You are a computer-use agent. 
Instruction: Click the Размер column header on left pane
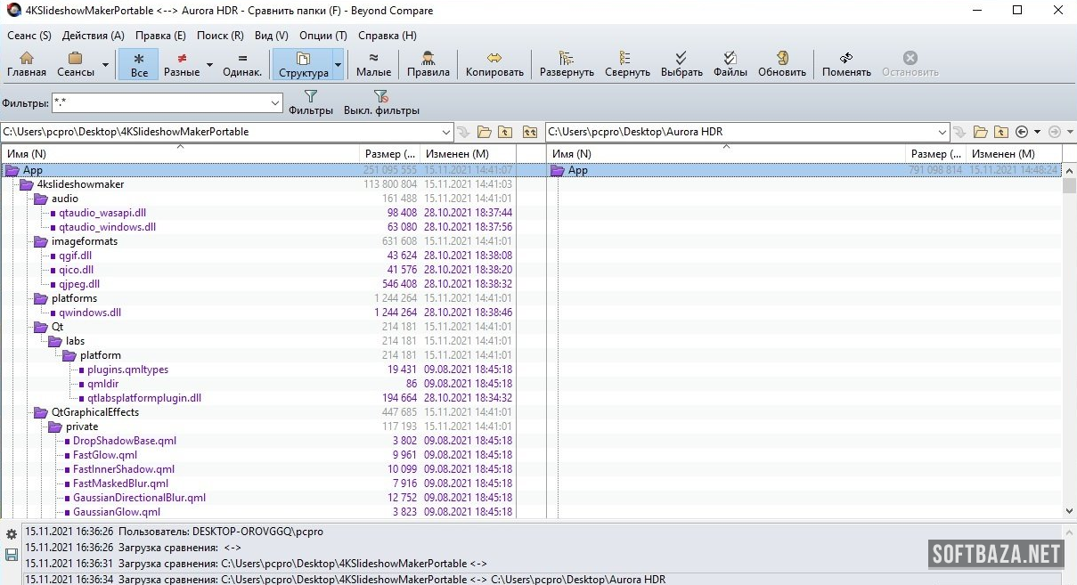[390, 154]
